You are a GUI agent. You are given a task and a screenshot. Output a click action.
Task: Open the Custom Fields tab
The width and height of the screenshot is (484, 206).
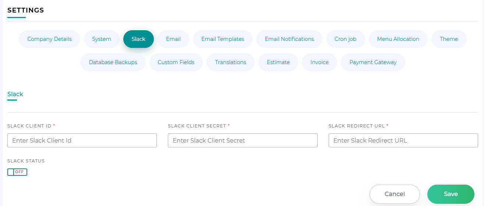click(176, 62)
